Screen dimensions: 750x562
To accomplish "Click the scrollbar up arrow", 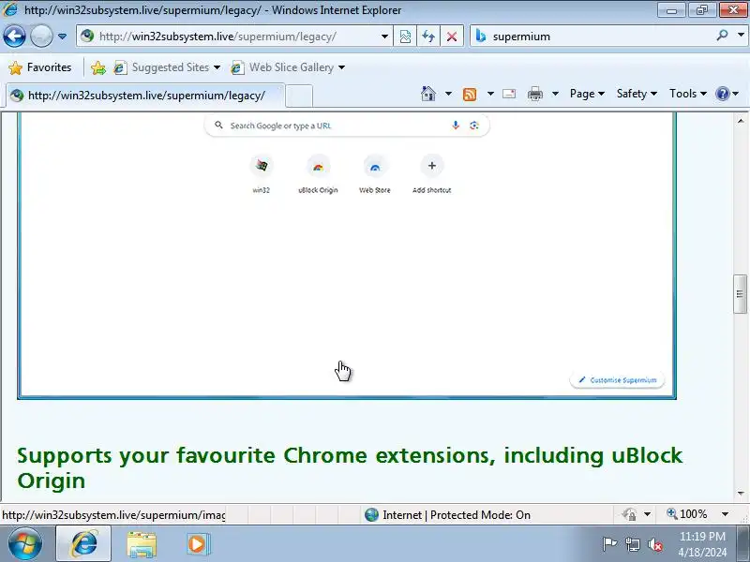I will click(741, 121).
